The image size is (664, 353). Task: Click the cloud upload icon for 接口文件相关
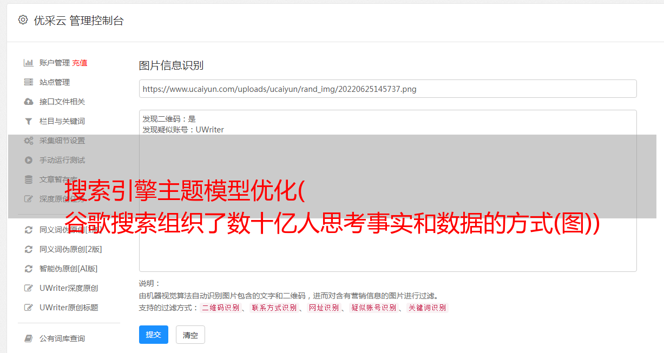pos(29,102)
